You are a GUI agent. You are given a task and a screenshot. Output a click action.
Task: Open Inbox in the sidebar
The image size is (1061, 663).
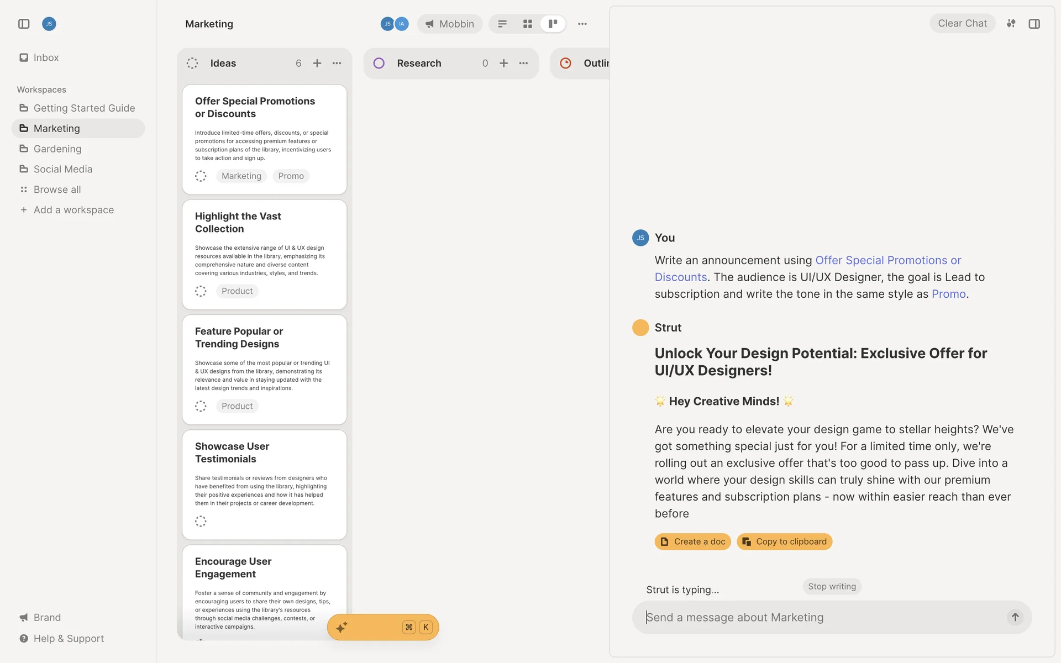[x=46, y=57]
